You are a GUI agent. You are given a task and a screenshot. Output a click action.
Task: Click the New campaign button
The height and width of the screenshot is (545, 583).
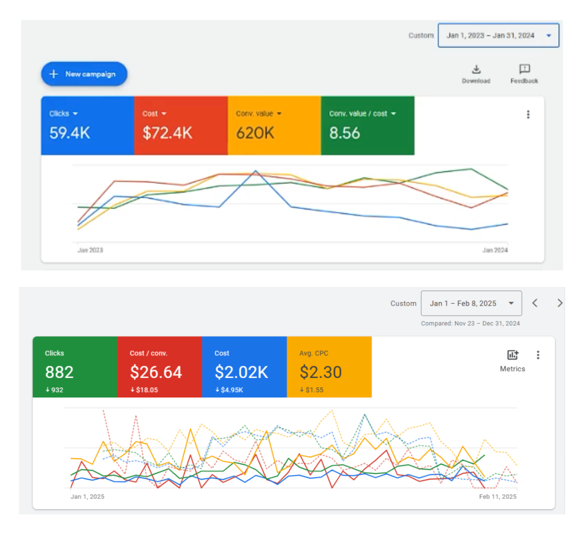[x=84, y=74]
